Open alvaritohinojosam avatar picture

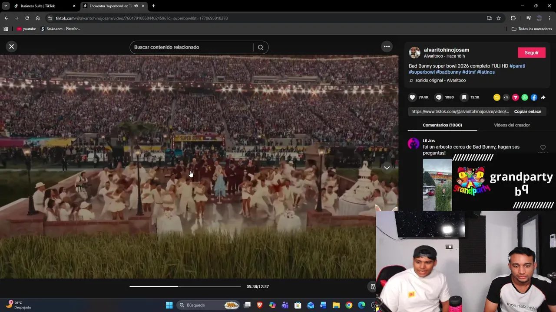coord(415,53)
